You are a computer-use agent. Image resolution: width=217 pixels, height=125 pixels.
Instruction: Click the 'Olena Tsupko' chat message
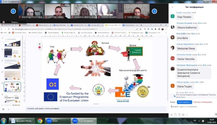pyautogui.click(x=184, y=86)
